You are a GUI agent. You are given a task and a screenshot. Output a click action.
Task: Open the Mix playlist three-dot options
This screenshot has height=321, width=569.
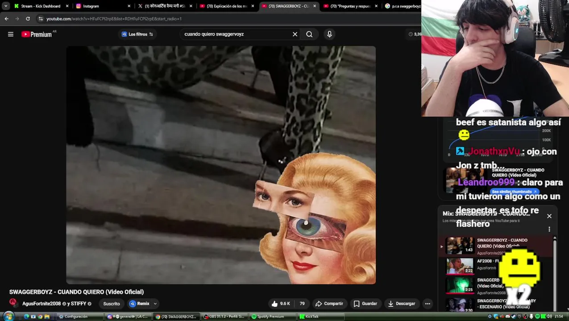549,229
